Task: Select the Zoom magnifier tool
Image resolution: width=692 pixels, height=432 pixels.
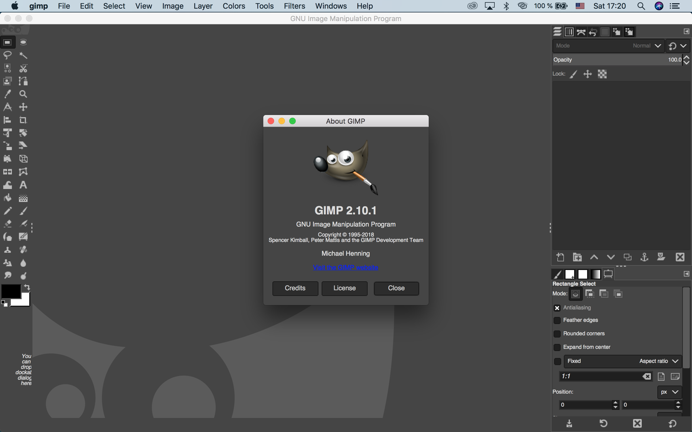Action: [x=23, y=94]
